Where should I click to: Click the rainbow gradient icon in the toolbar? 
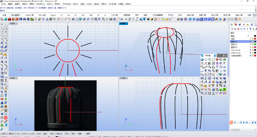coord(39,19)
